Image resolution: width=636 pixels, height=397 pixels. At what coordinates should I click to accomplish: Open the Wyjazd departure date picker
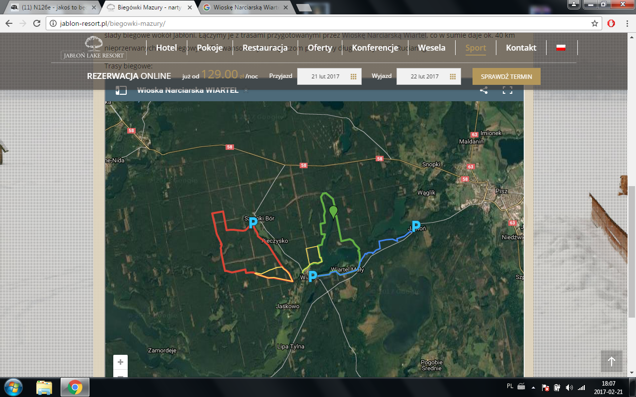[428, 76]
